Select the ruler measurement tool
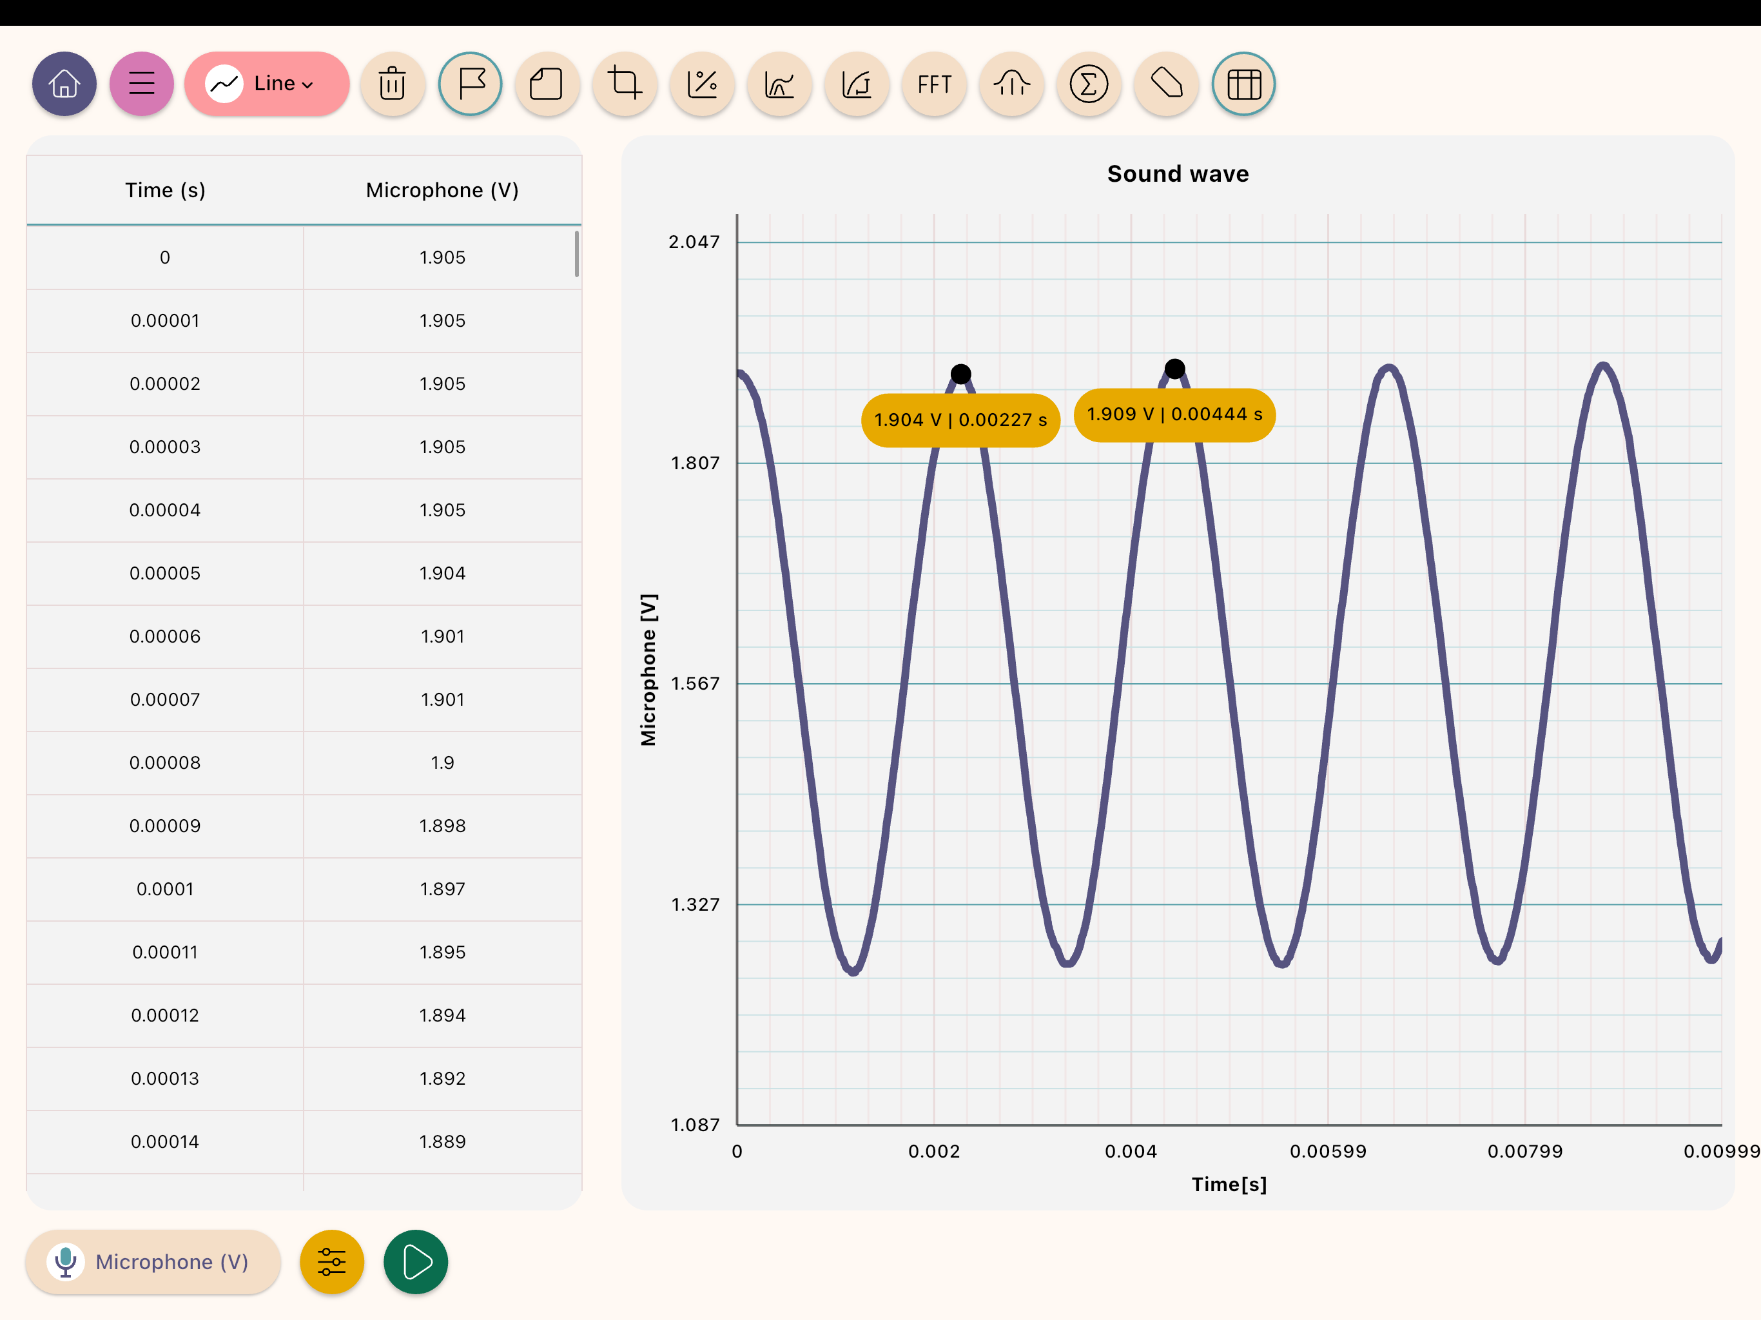 pyautogui.click(x=1166, y=84)
